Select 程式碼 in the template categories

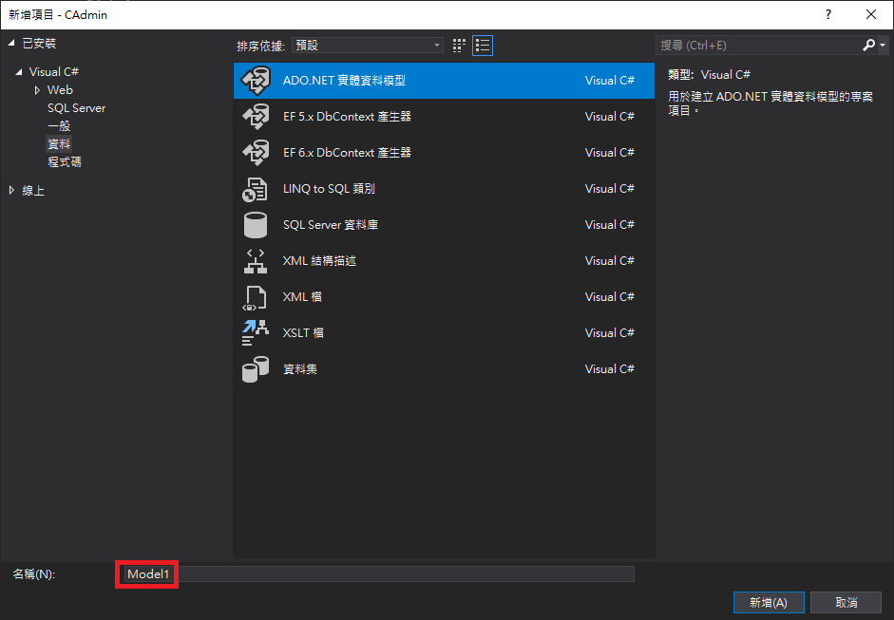[x=63, y=161]
